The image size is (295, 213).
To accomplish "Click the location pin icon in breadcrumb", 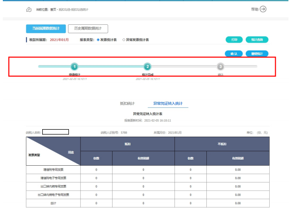I will [29, 9].
